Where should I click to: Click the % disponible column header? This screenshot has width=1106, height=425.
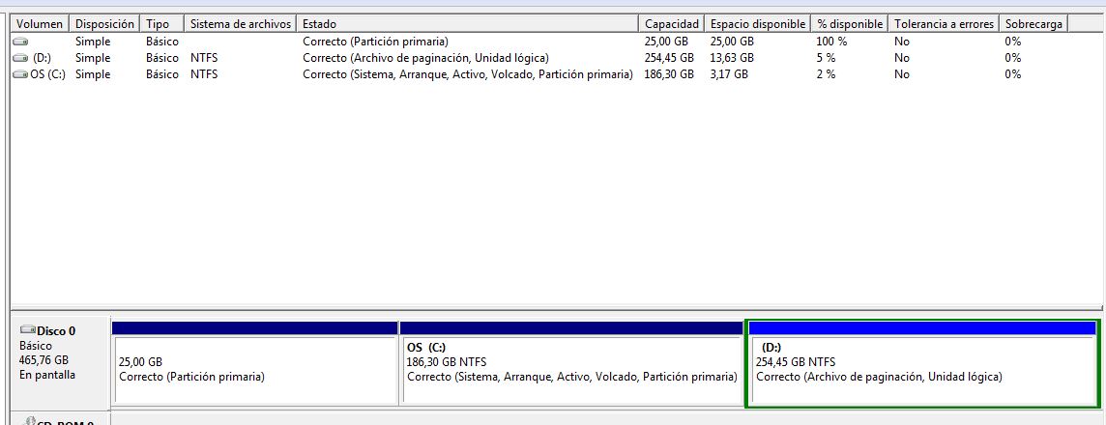[849, 23]
